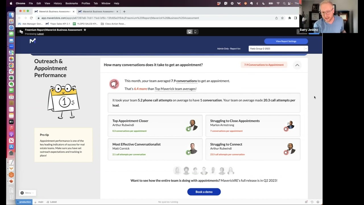Open a new Chrome tab

[124, 11]
